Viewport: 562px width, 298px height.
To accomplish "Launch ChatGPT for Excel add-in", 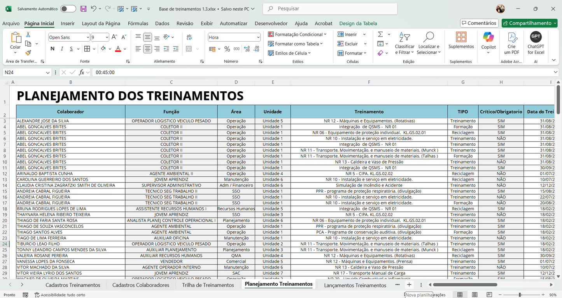I will click(536, 37).
